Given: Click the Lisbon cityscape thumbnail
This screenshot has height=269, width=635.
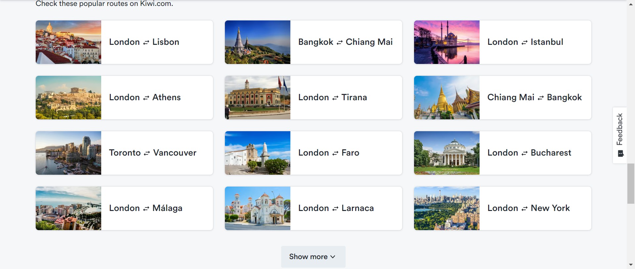Looking at the screenshot, I should tap(68, 42).
